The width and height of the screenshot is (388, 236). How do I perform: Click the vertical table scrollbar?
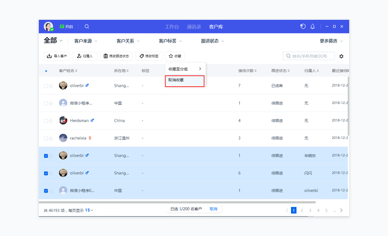pos(348,106)
